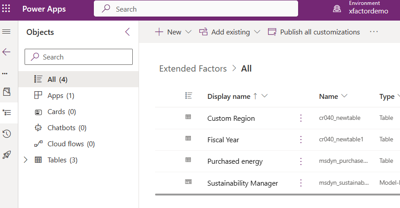This screenshot has width=400, height=208.
Task: Open the toolbar overflow ellipsis
Action: (x=374, y=32)
